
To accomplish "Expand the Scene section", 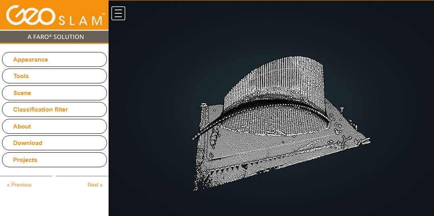I will pyautogui.click(x=55, y=93).
